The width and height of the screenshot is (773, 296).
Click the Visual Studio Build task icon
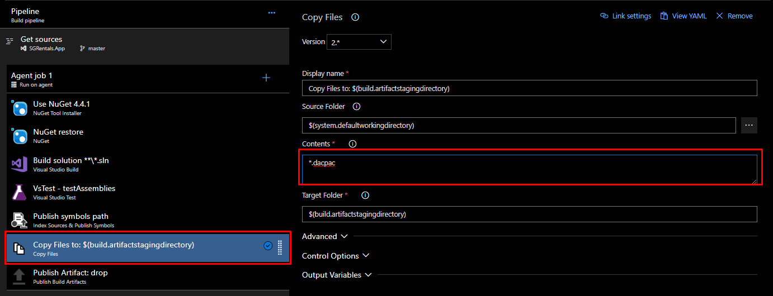pyautogui.click(x=20, y=164)
